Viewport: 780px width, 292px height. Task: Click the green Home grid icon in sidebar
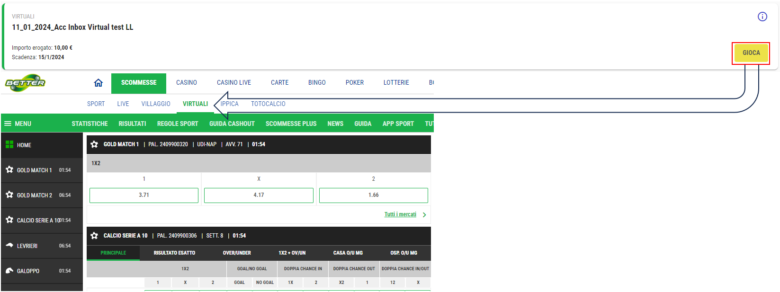[x=9, y=145]
